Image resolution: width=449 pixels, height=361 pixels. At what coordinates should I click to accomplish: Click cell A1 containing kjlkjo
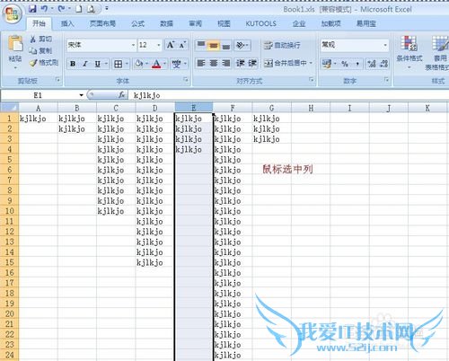pyautogui.click(x=38, y=119)
